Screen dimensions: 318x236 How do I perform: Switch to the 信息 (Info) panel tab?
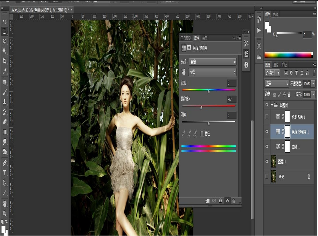click(204, 38)
